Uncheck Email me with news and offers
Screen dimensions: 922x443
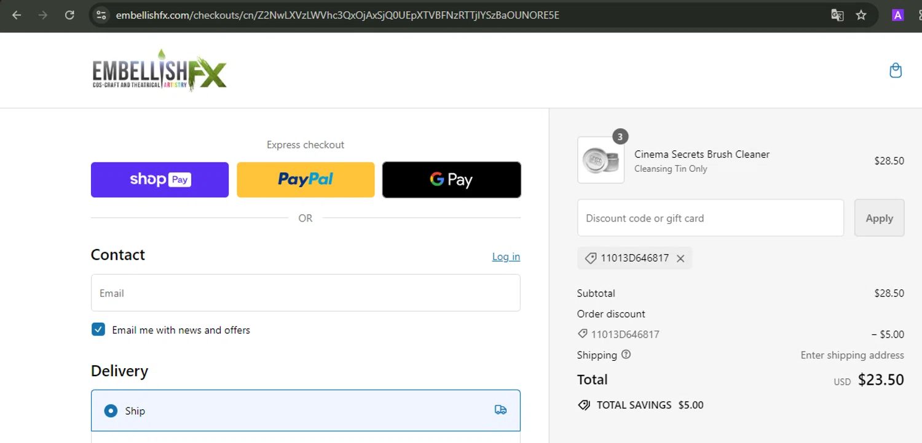98,329
